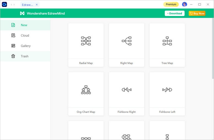This screenshot has width=214, height=140.
Task: Click the Cloud documents icon
Action: pyautogui.click(x=13, y=35)
